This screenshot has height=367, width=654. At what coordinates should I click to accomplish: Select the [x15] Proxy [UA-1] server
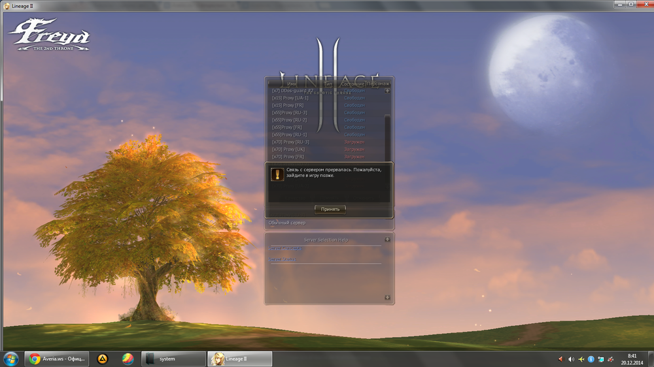pos(290,98)
